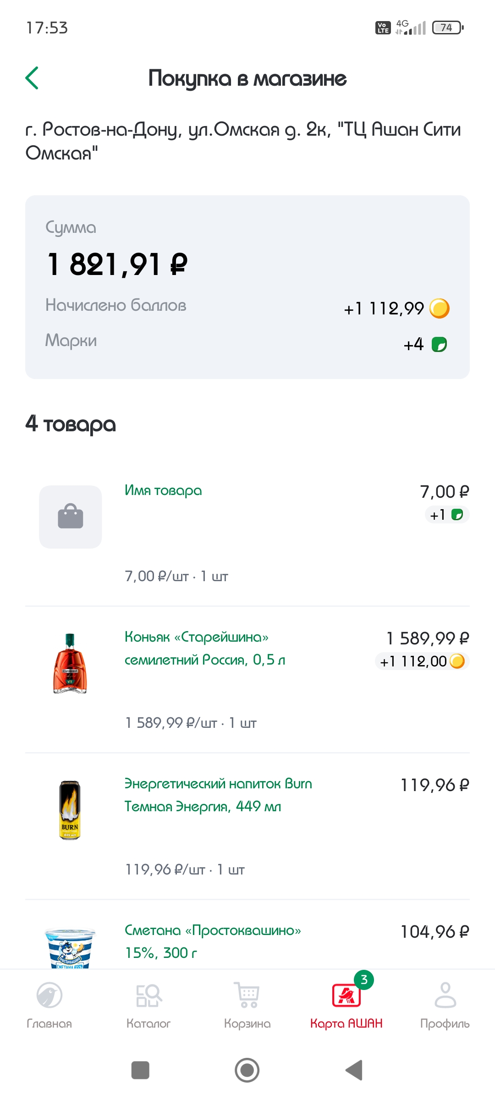The height and width of the screenshot is (1100, 495).
Task: Tap the Burn energy drink can image
Action: point(70,810)
